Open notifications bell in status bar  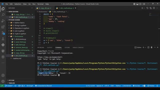(157, 86)
